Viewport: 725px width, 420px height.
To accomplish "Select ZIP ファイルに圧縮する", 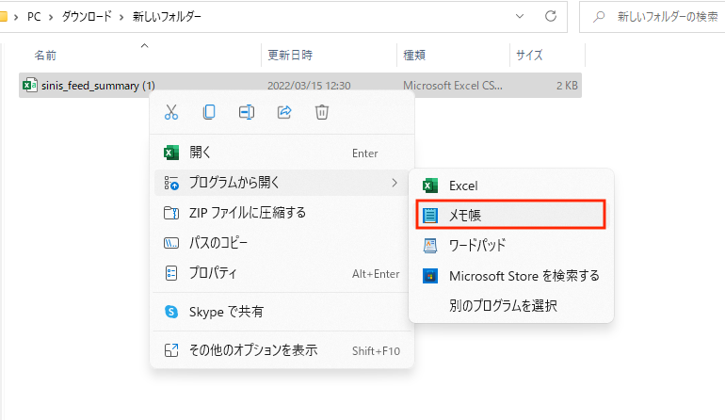I will point(282,213).
